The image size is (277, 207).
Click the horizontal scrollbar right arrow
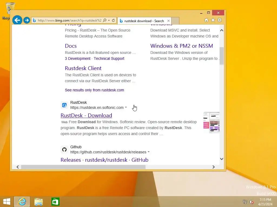click(x=213, y=167)
